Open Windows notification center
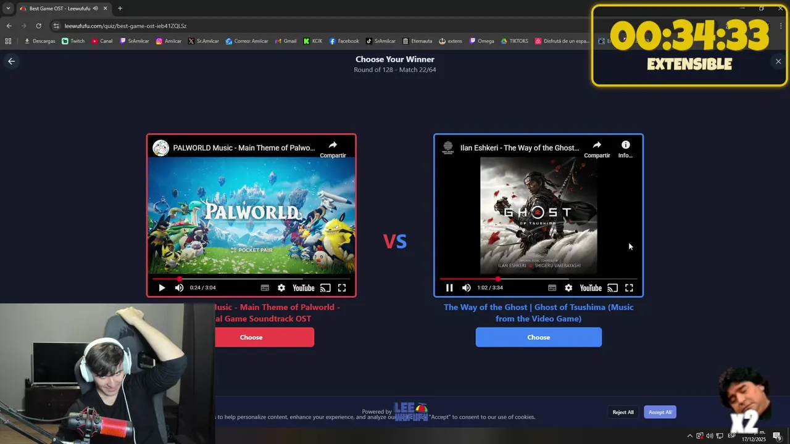790x444 pixels. coord(777,436)
